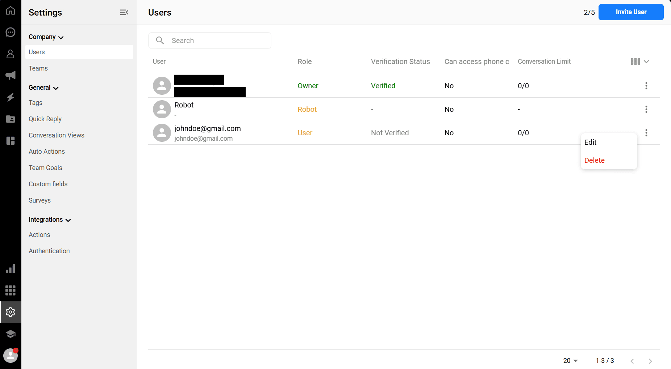
Task: Sort by Verification Status column header
Action: pyautogui.click(x=400, y=61)
